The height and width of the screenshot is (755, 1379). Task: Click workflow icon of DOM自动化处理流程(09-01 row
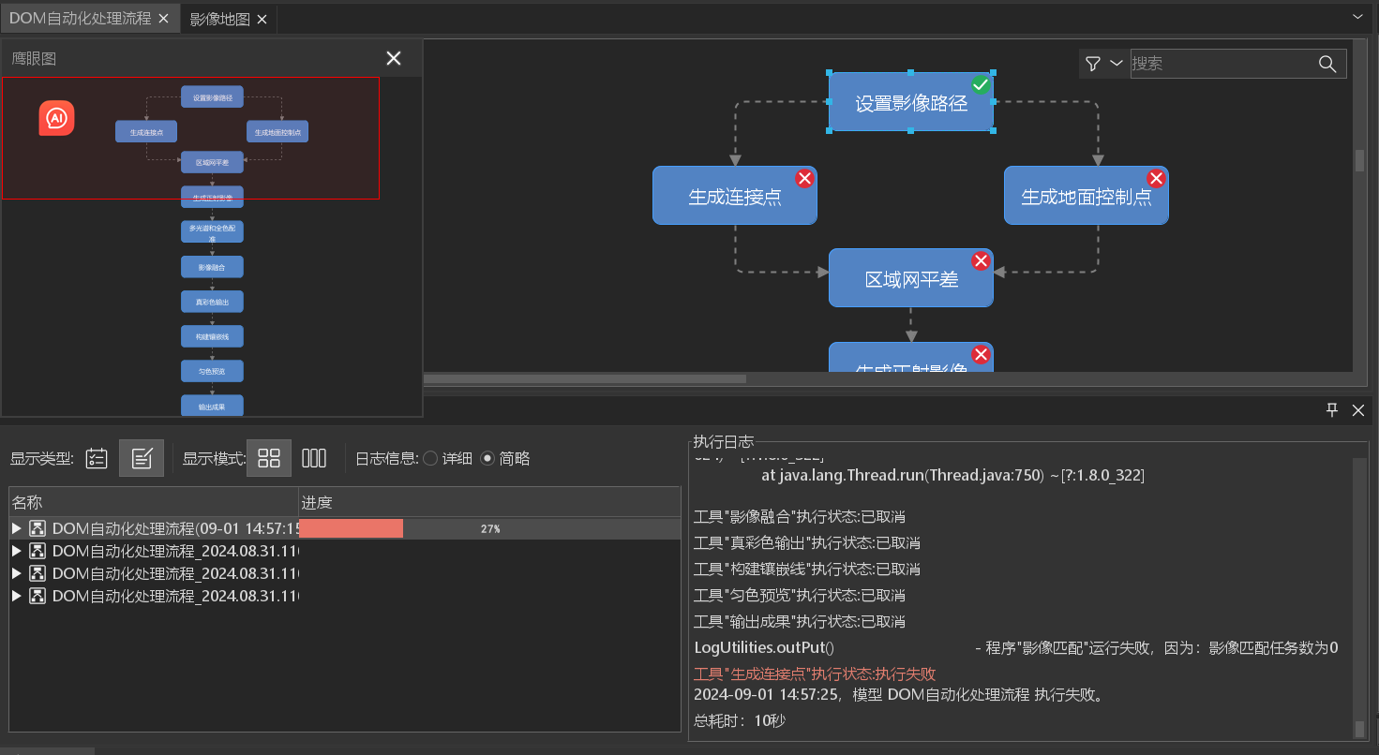37,528
